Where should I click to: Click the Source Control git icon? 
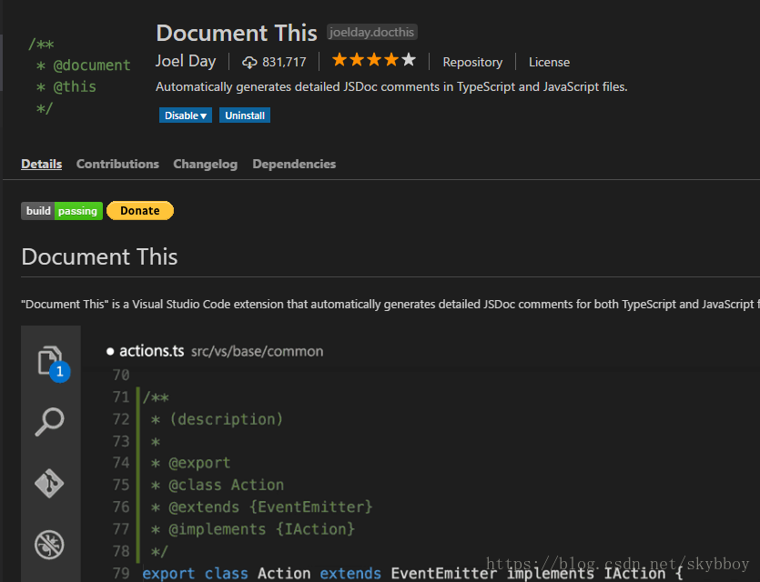tap(49, 483)
